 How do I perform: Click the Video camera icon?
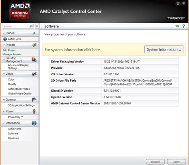(x=34, y=74)
